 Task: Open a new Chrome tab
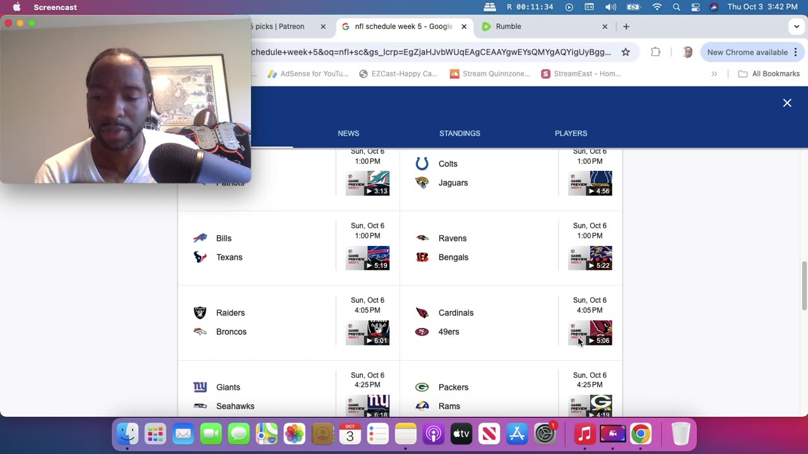(626, 26)
